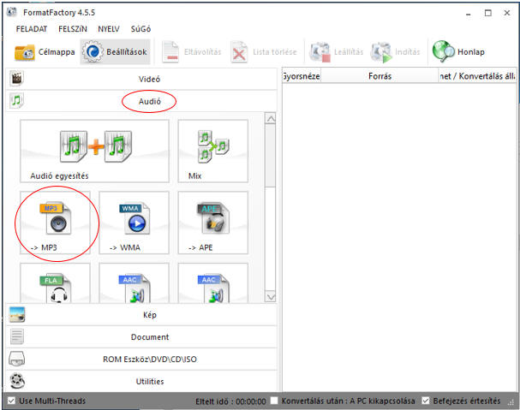
Task: Select the audio Mix tile
Action: 213,152
